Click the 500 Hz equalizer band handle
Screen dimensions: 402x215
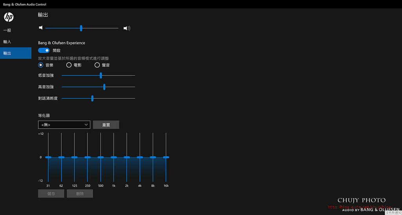[x=100, y=157]
